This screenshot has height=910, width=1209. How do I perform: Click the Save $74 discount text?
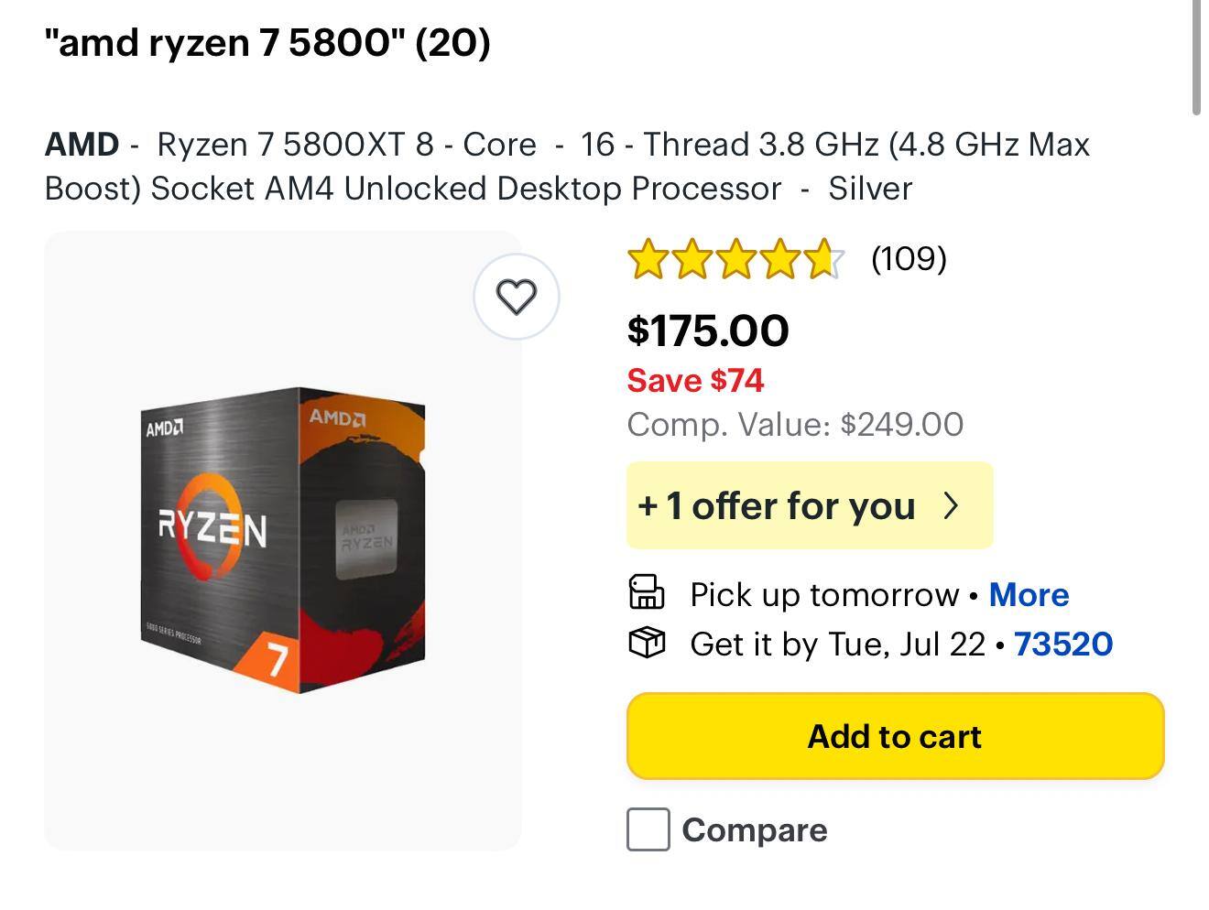pos(695,380)
